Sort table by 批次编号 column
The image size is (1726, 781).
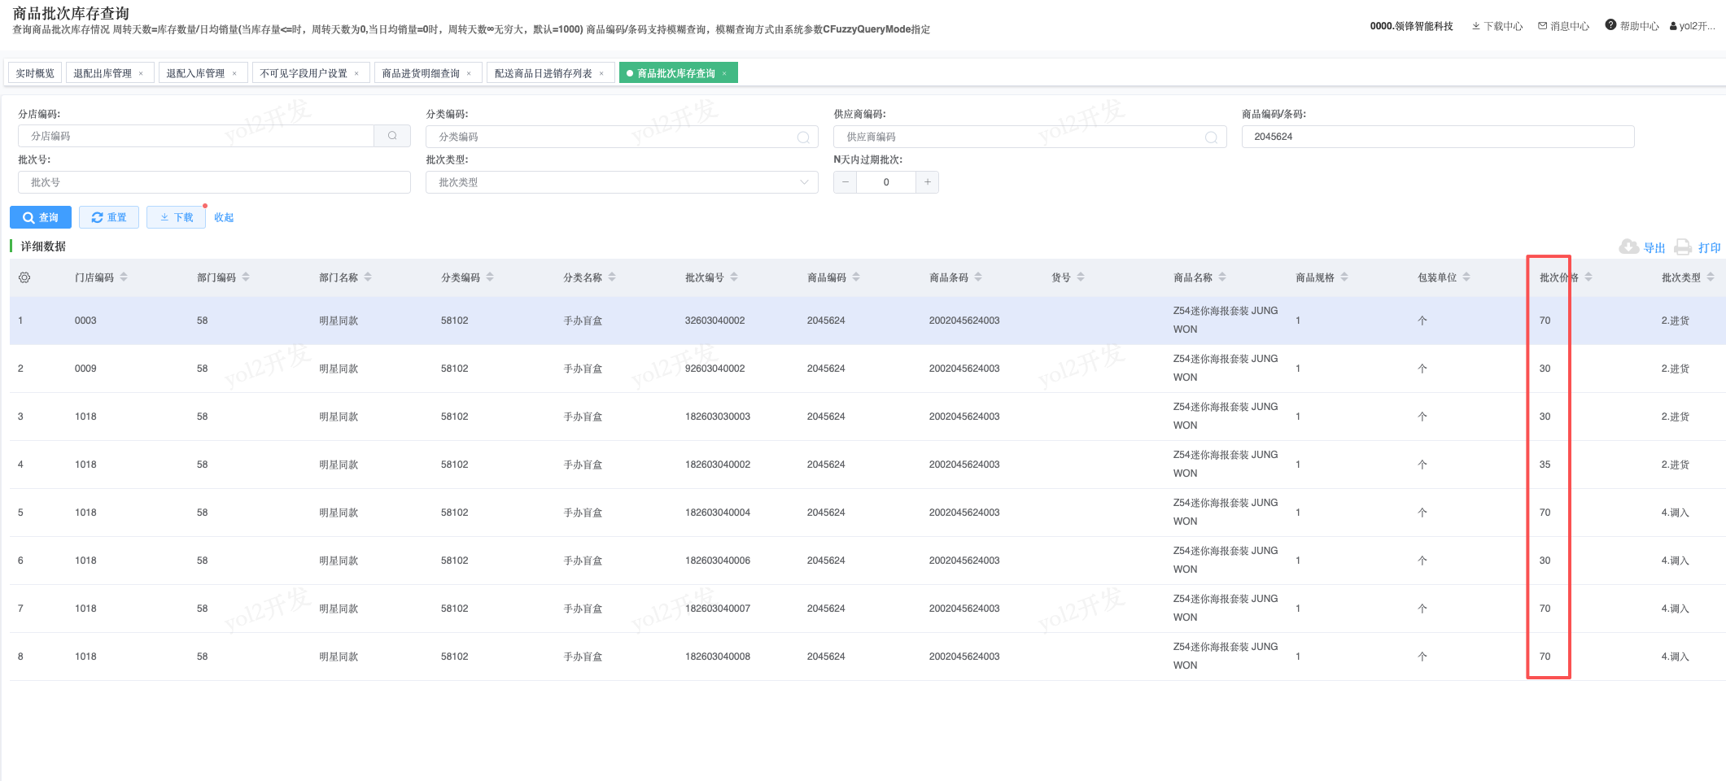(734, 277)
